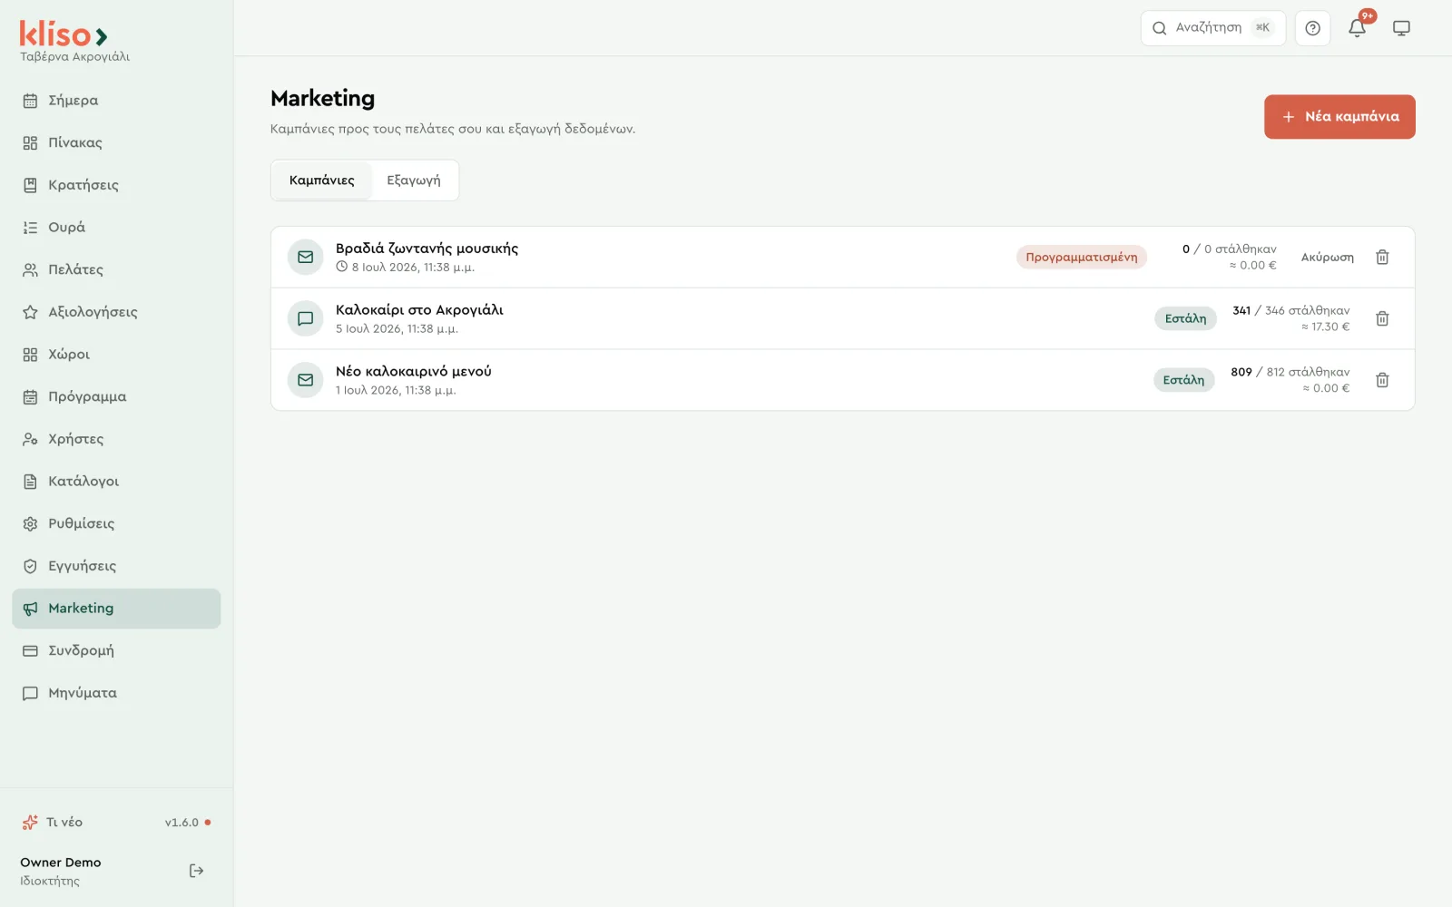Select the Καμπάνιες tab
The image size is (1452, 907).
[x=322, y=180]
